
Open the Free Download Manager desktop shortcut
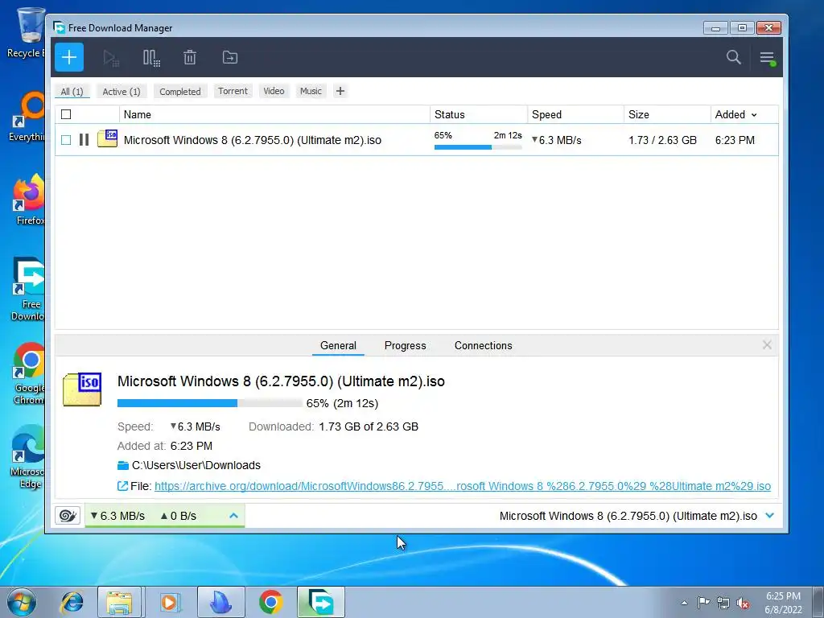click(x=28, y=289)
